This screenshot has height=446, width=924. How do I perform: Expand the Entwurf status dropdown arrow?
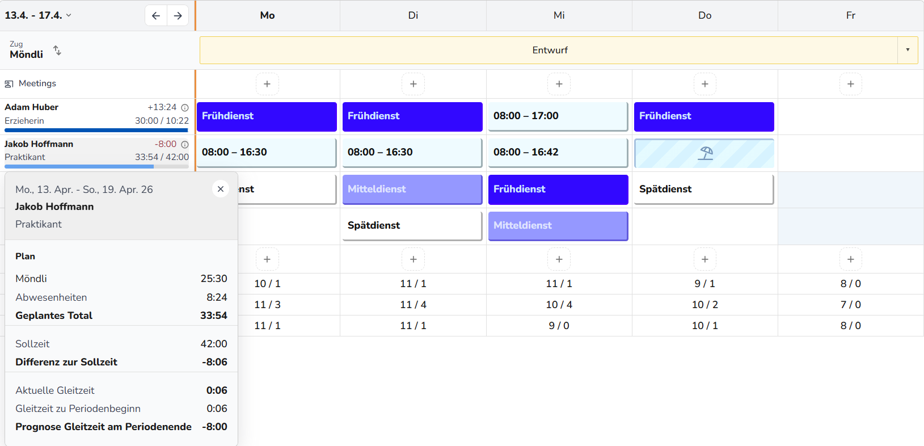tap(908, 50)
